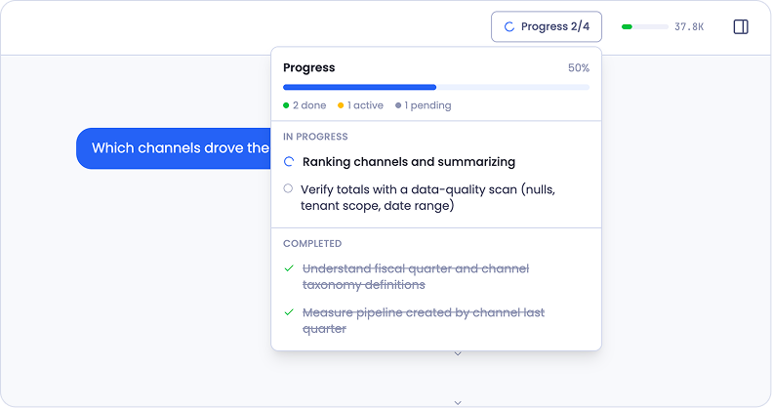
Task: Click the green checkmark beside Measure pipeline
Action: pos(289,312)
